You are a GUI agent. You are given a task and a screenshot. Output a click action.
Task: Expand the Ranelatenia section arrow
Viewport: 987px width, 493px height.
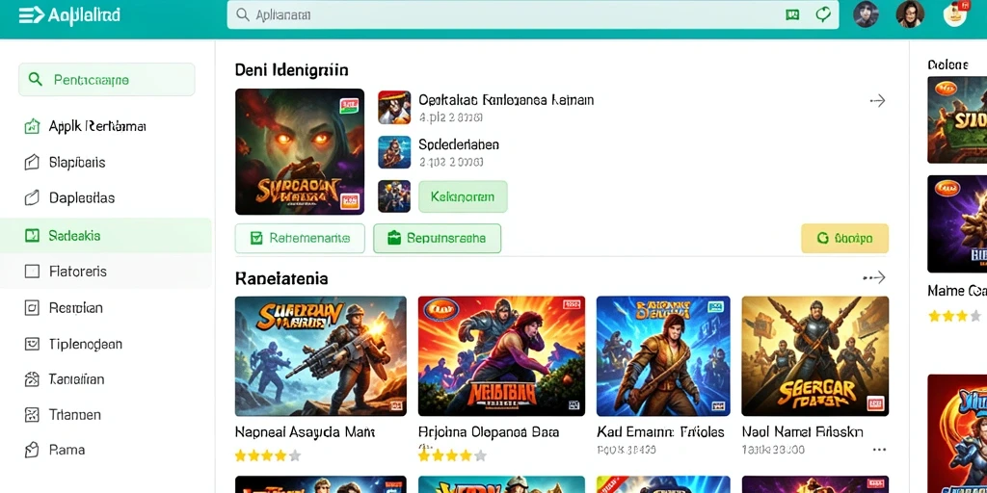point(874,277)
